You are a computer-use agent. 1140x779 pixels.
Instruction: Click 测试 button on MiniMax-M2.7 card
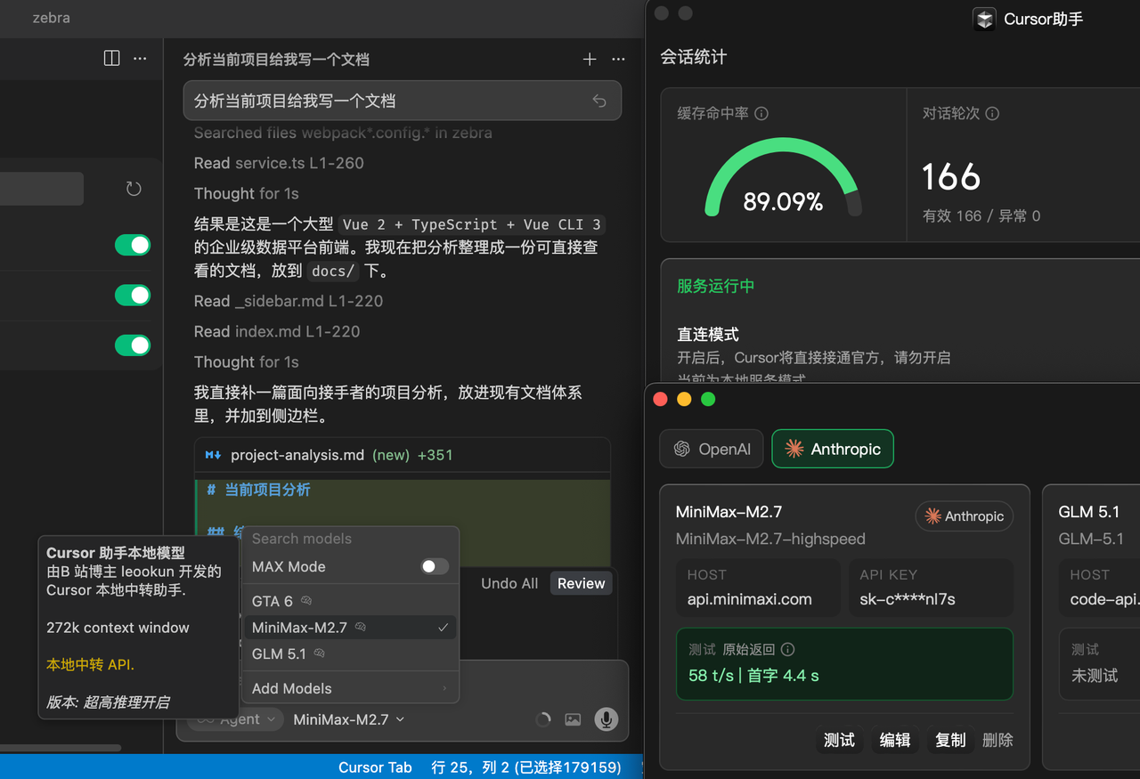839,740
